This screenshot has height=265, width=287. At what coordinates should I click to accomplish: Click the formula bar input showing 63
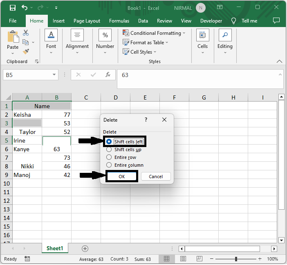pyautogui.click(x=200, y=79)
